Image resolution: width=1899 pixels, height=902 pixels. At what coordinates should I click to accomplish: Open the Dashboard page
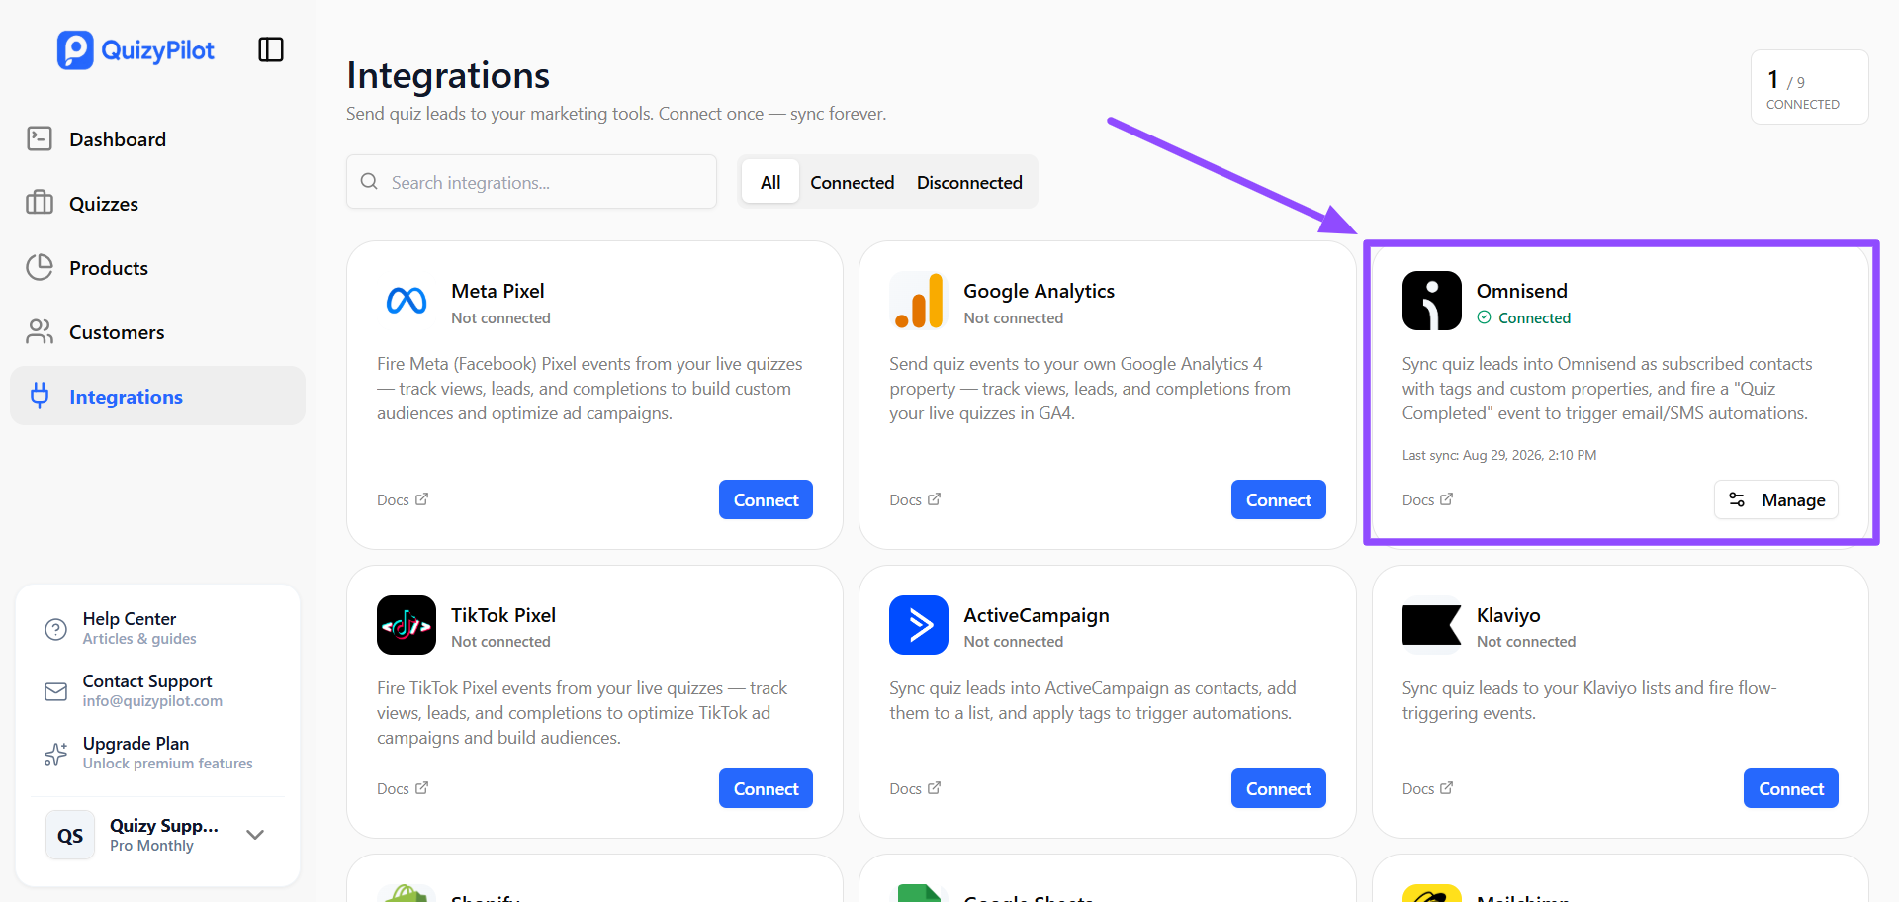pos(157,138)
